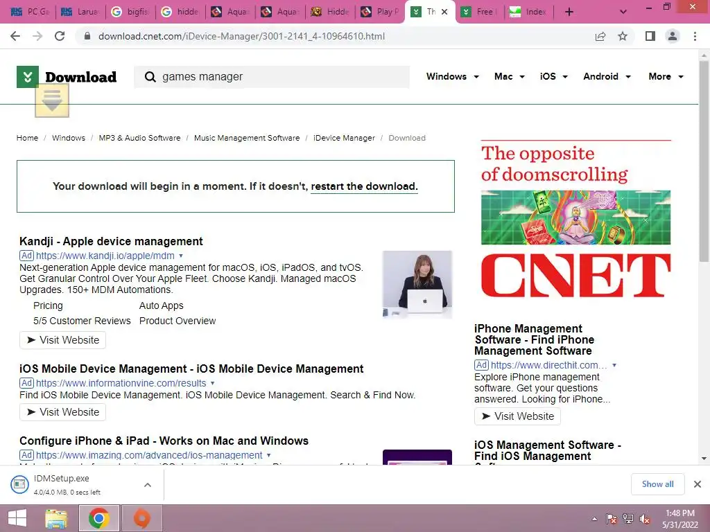The height and width of the screenshot is (532, 710).
Task: Click the Auto Apps ad sitelink
Action: [161, 305]
